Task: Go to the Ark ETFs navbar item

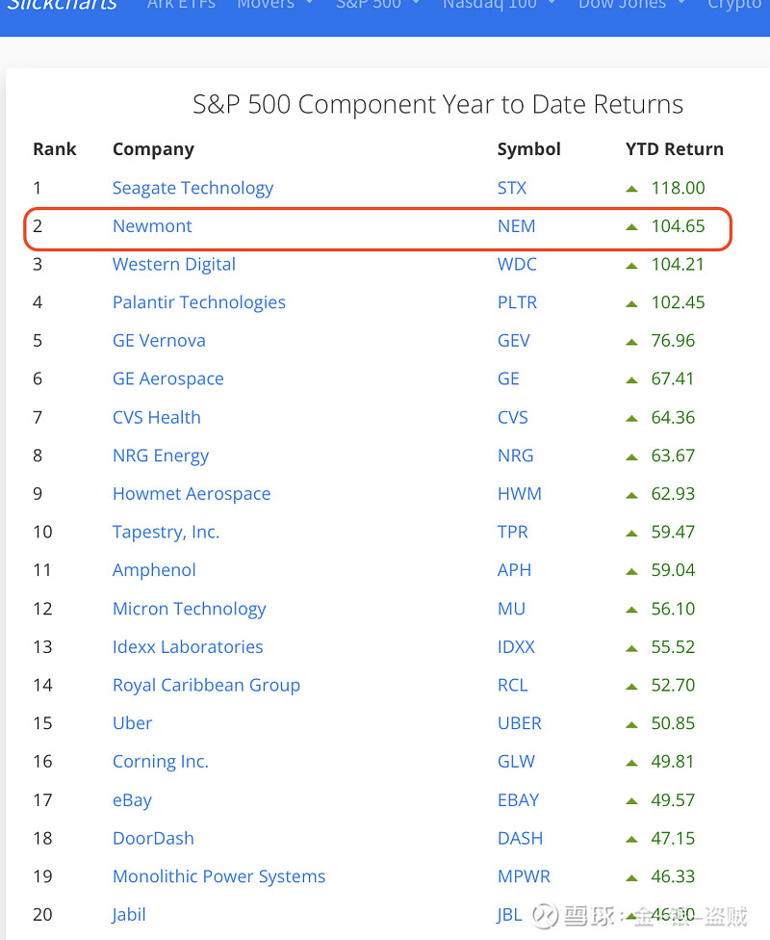Action: click(181, 5)
